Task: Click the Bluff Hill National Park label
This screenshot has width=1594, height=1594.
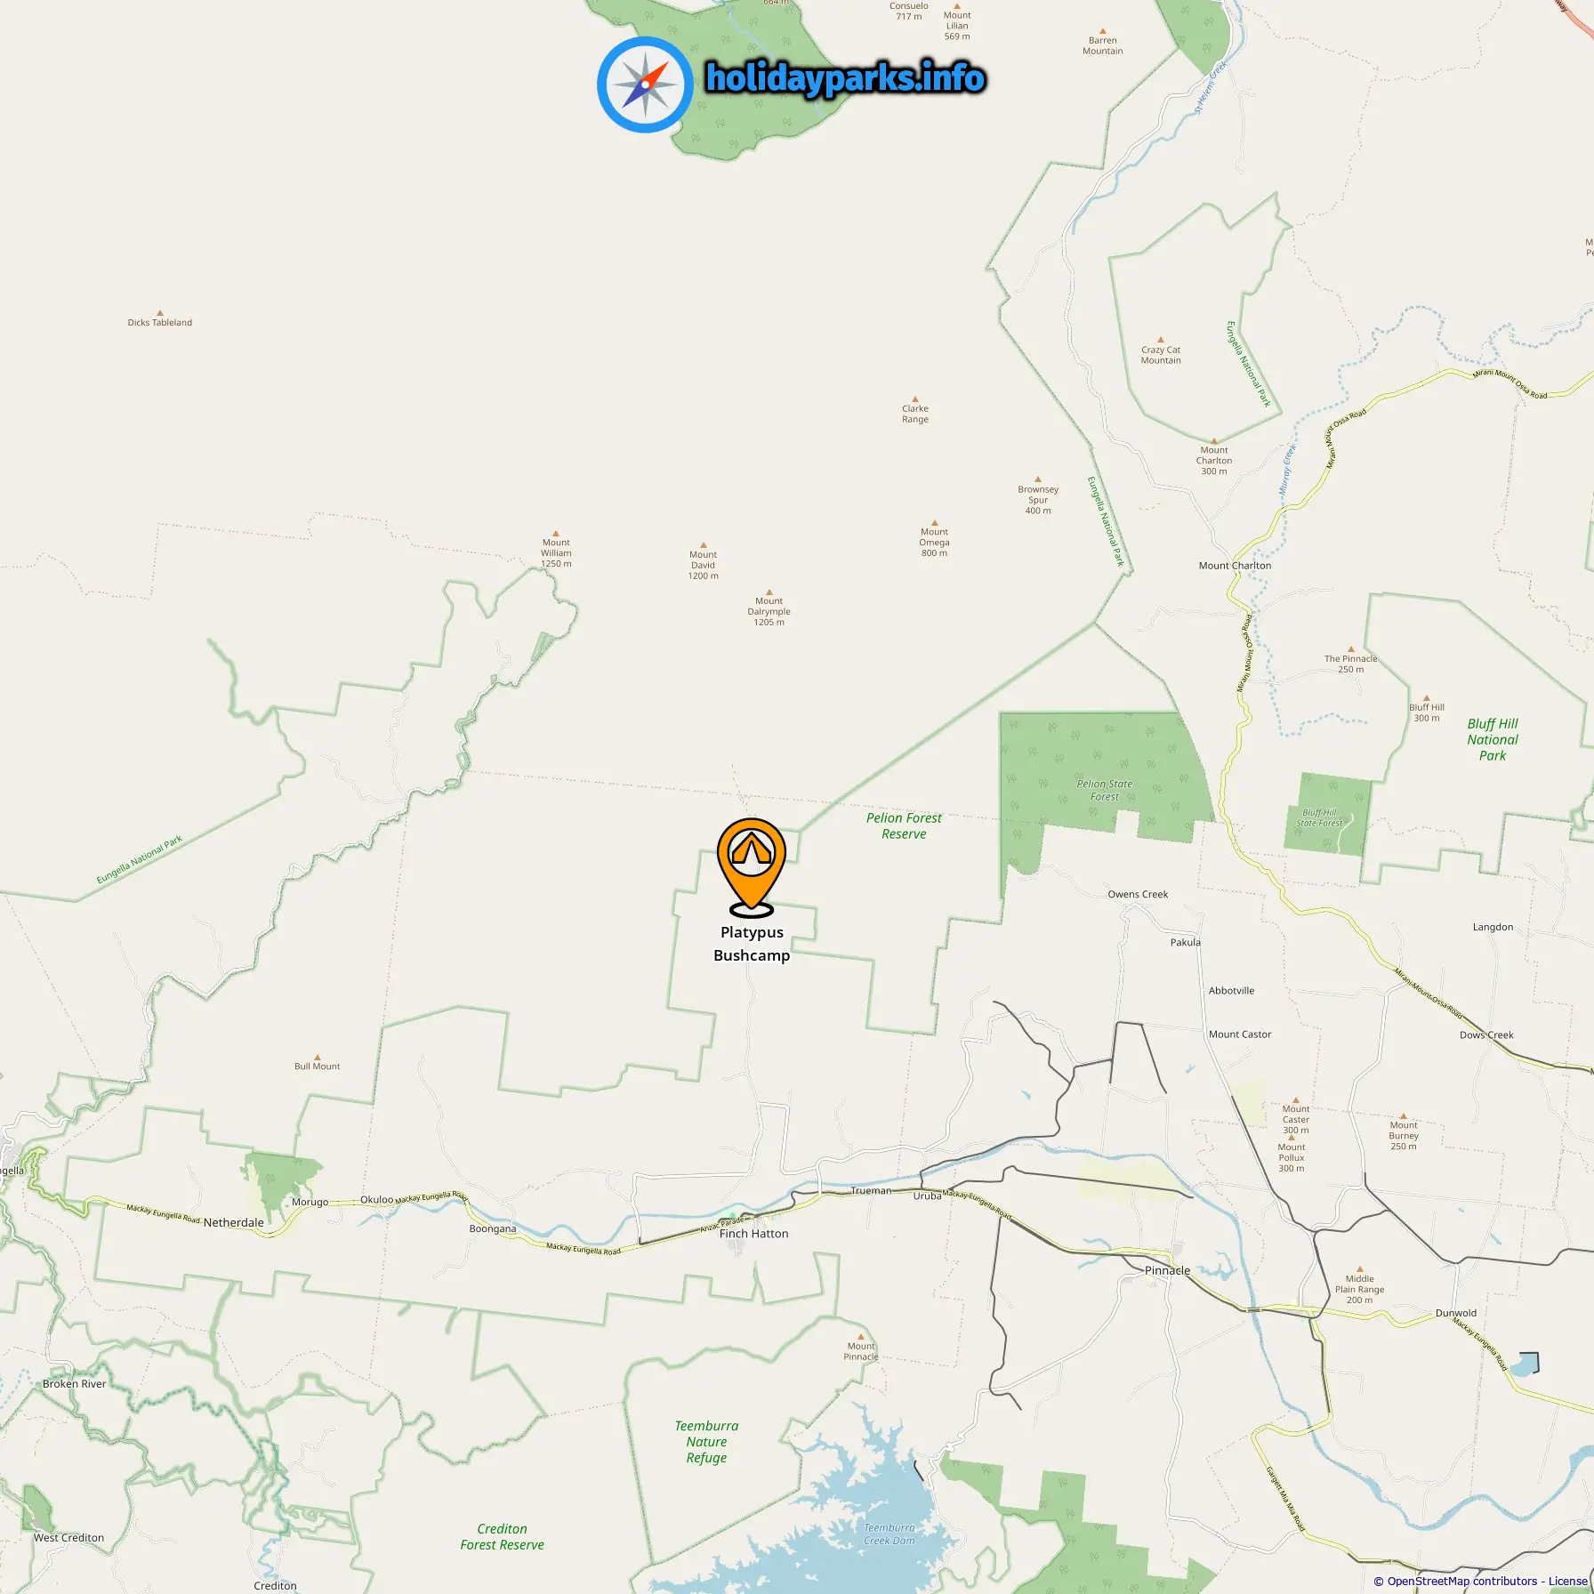Action: coord(1493,739)
